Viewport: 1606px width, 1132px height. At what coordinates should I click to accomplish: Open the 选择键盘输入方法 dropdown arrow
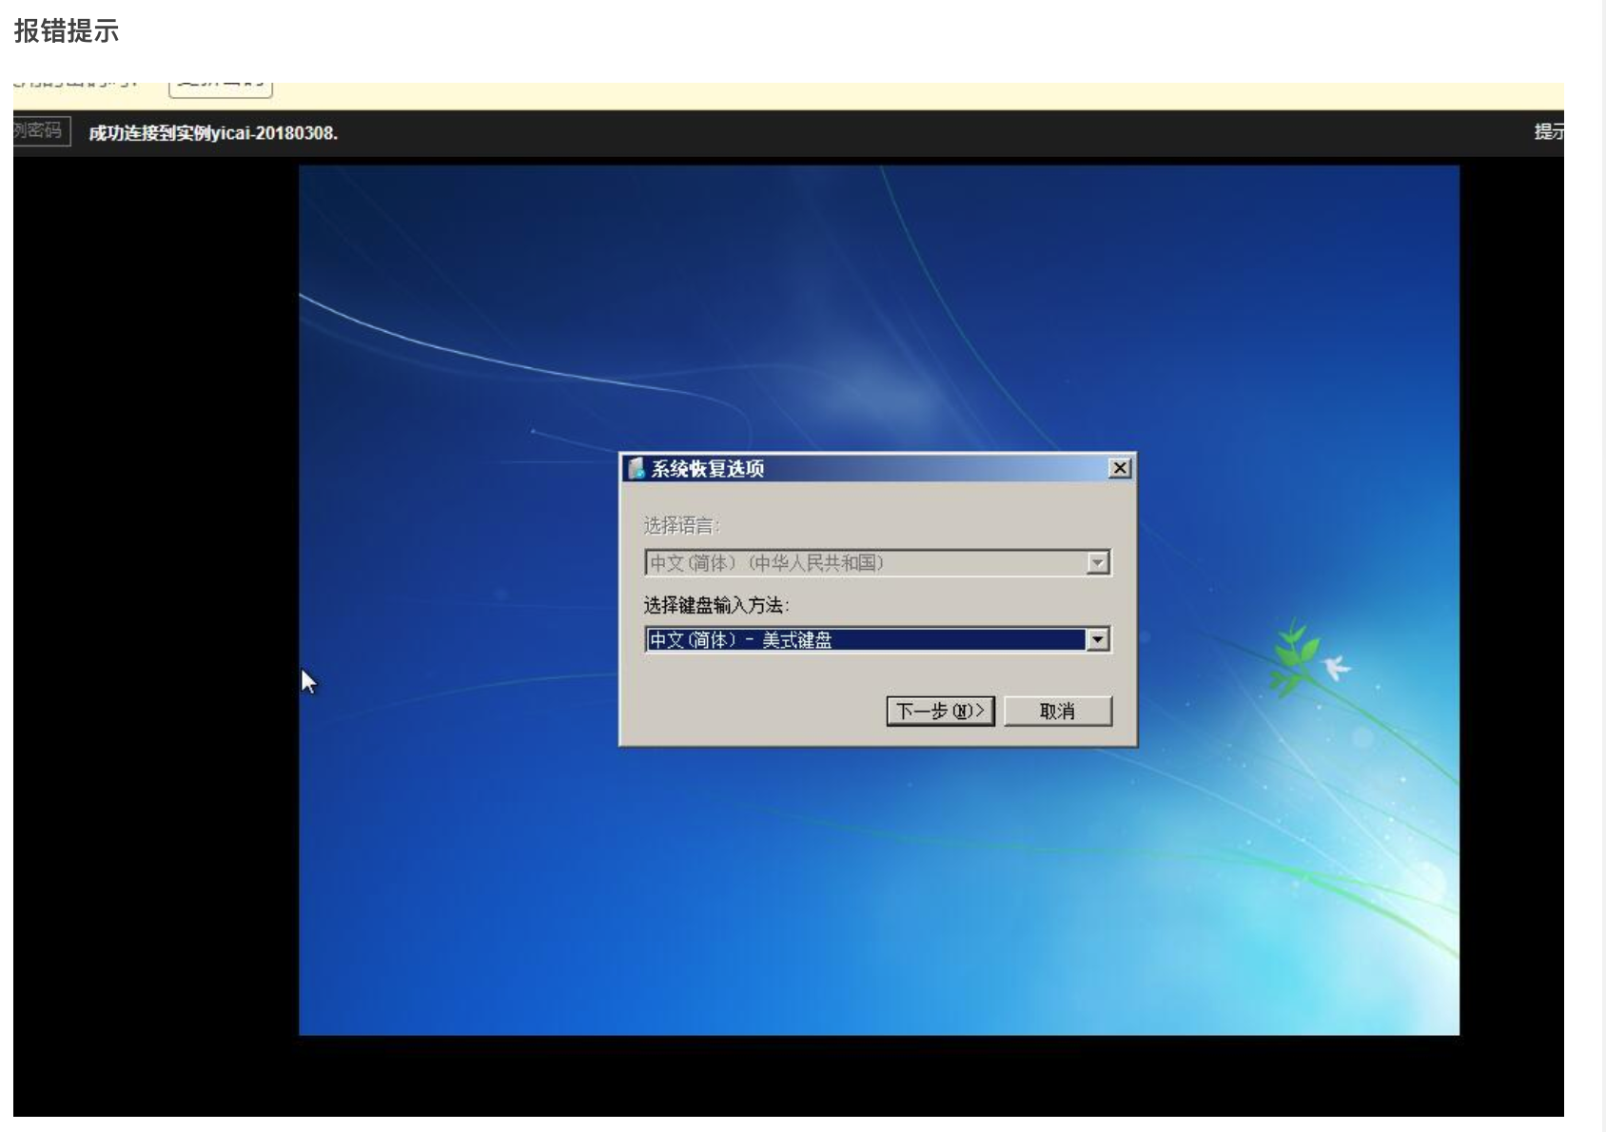(x=1098, y=640)
